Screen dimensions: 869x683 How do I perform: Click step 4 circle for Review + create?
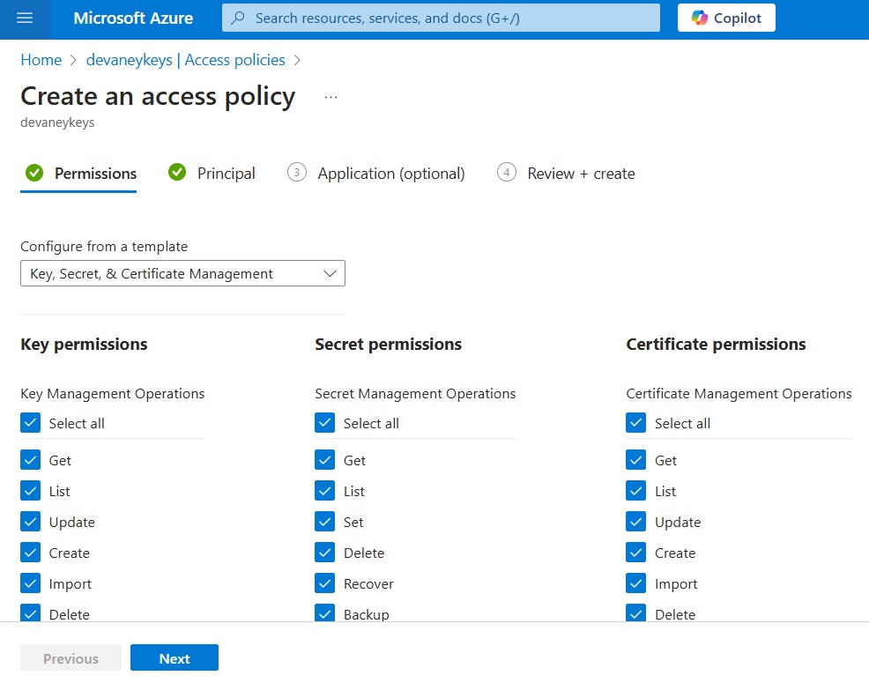pyautogui.click(x=507, y=173)
